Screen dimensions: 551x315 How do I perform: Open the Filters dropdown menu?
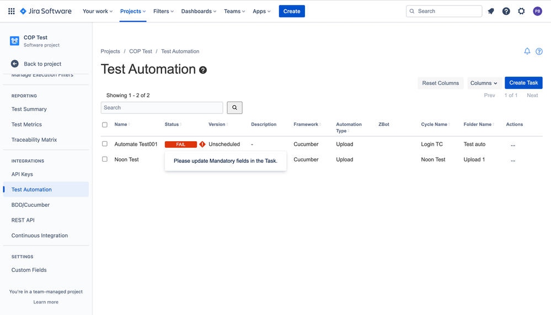(x=163, y=11)
